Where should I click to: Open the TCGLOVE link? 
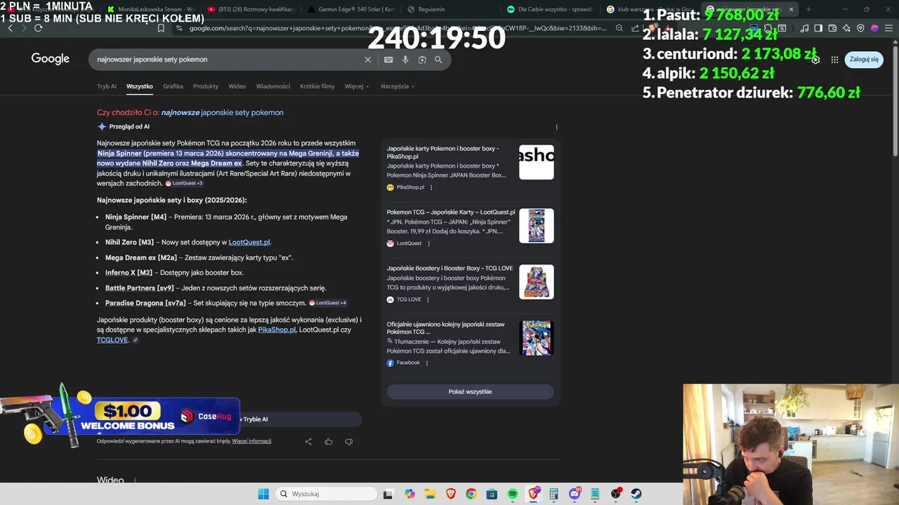click(112, 339)
